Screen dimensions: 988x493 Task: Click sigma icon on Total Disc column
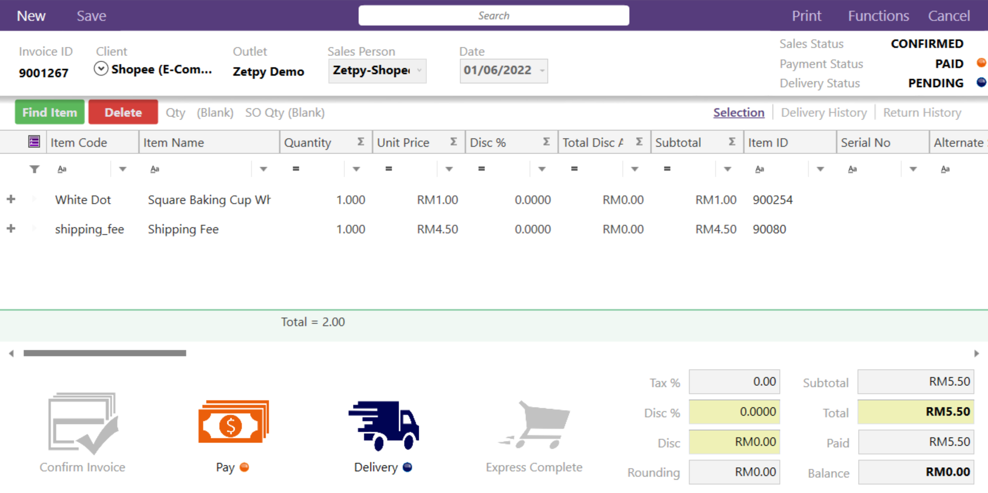tap(639, 142)
